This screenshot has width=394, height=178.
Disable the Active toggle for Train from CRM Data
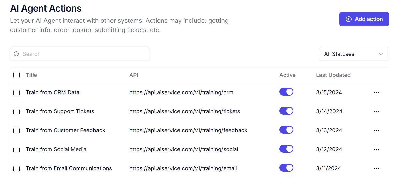point(286,91)
